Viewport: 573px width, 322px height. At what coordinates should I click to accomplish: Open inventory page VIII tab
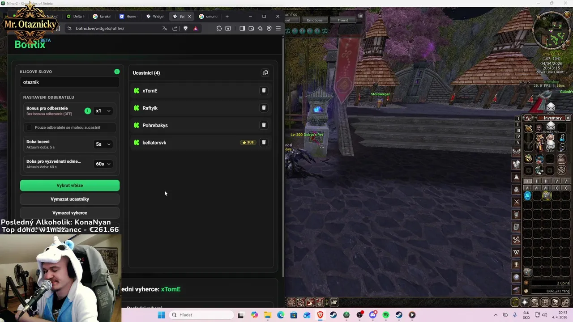547,188
